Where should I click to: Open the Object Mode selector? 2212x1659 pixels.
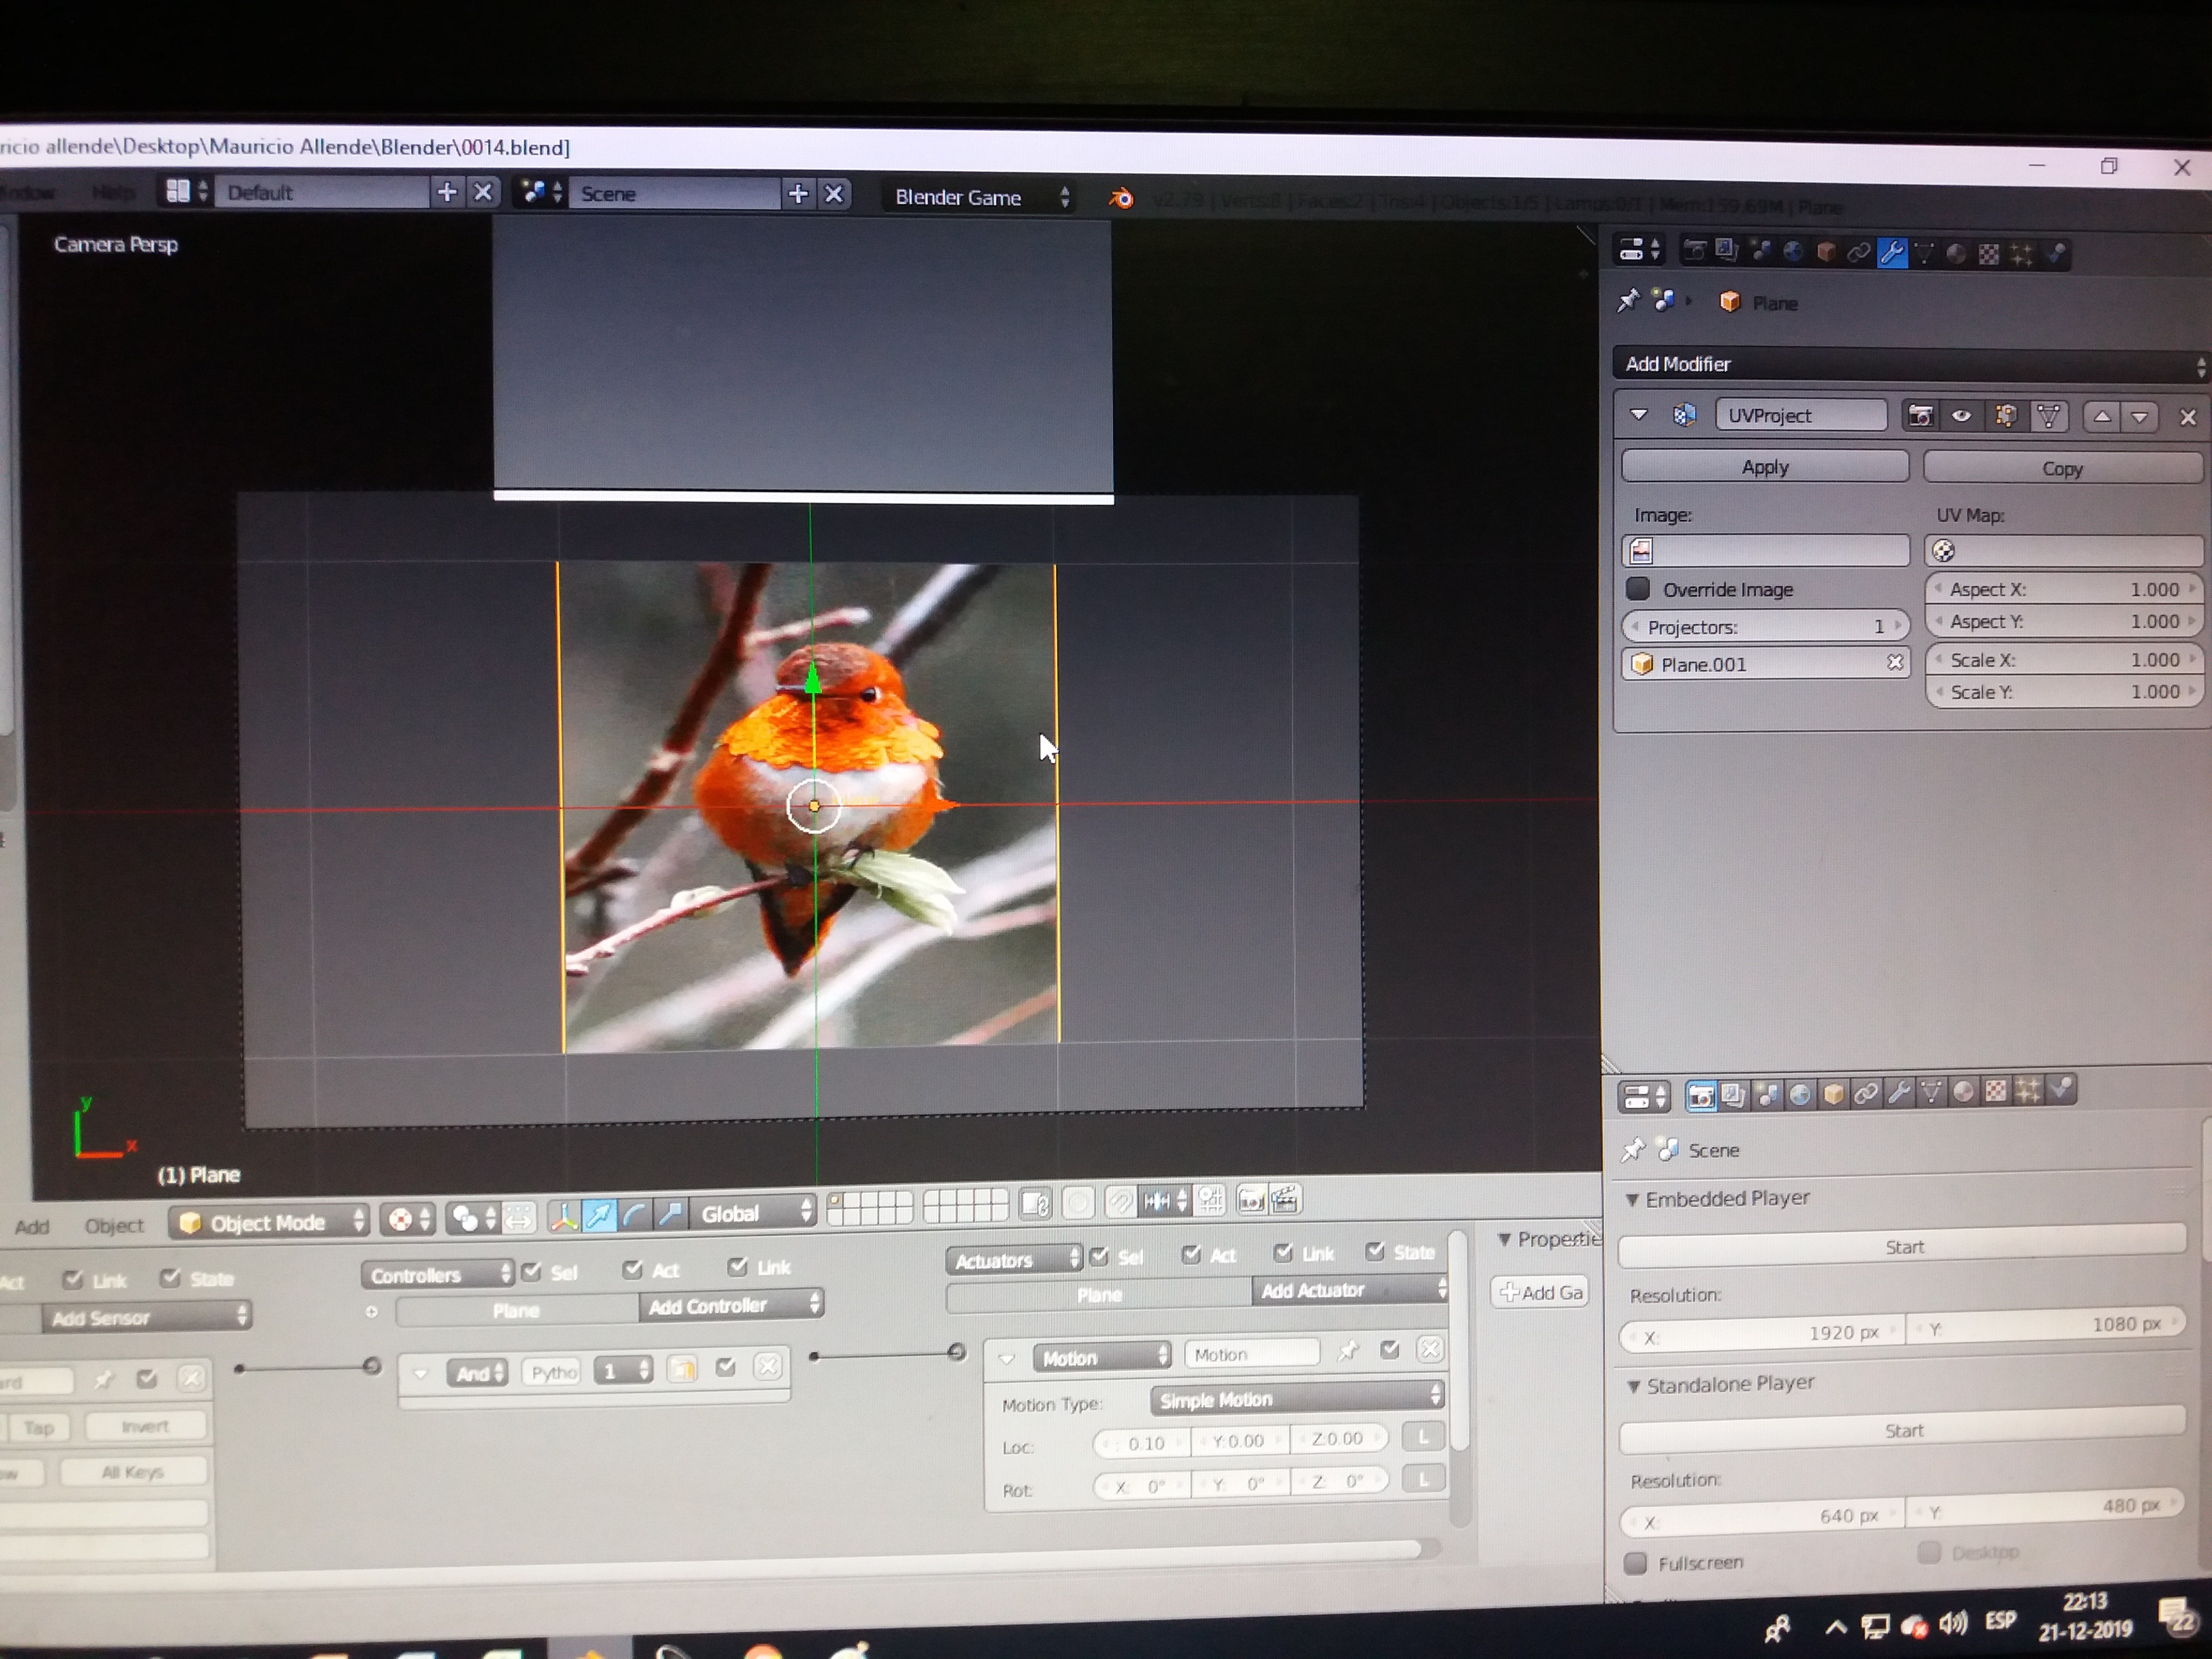pyautogui.click(x=268, y=1222)
